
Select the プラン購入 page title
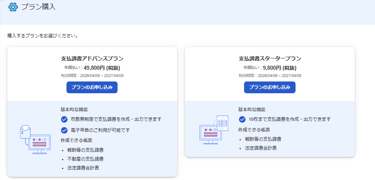[39, 7]
